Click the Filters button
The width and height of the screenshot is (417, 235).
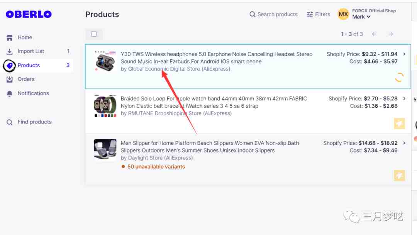(318, 14)
